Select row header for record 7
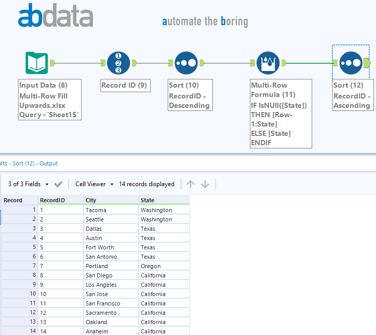The image size is (376, 335). tap(20, 266)
